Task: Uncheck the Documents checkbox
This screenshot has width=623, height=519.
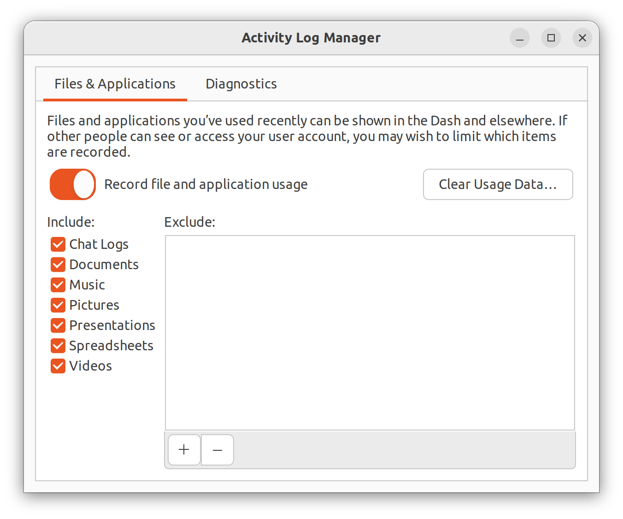Action: point(58,265)
